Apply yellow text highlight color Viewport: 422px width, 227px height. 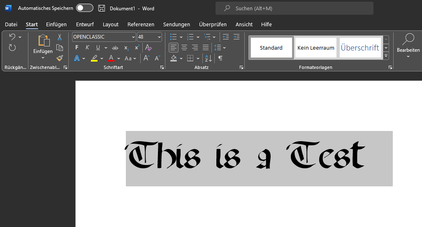click(94, 58)
